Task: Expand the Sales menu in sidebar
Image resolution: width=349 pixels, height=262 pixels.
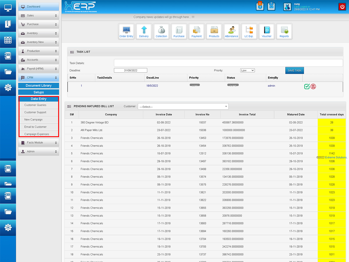Action: pos(39,15)
